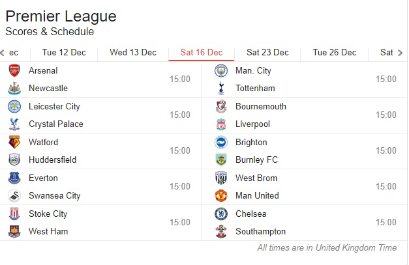
Task: Show earlier dates with left arrow
Action: pos(3,53)
